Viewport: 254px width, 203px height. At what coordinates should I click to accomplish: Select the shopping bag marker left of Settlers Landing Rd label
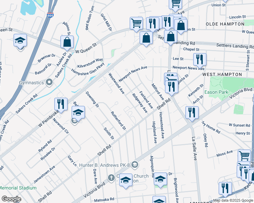(x=146, y=39)
